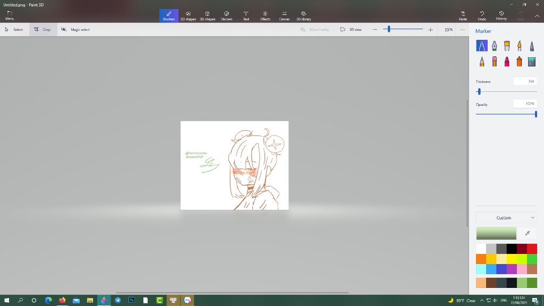Viewport: 544px width, 306px height.
Task: Open the History panel
Action: click(x=501, y=15)
